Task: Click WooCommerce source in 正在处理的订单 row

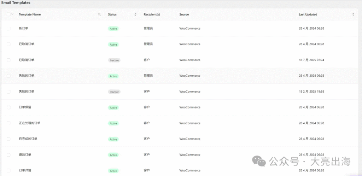Action: pos(190,123)
